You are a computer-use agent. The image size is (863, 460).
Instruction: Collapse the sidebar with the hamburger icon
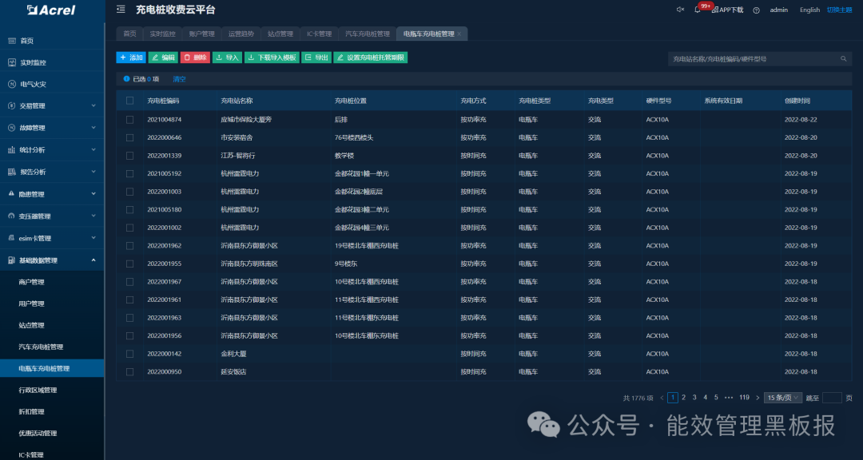coord(121,10)
